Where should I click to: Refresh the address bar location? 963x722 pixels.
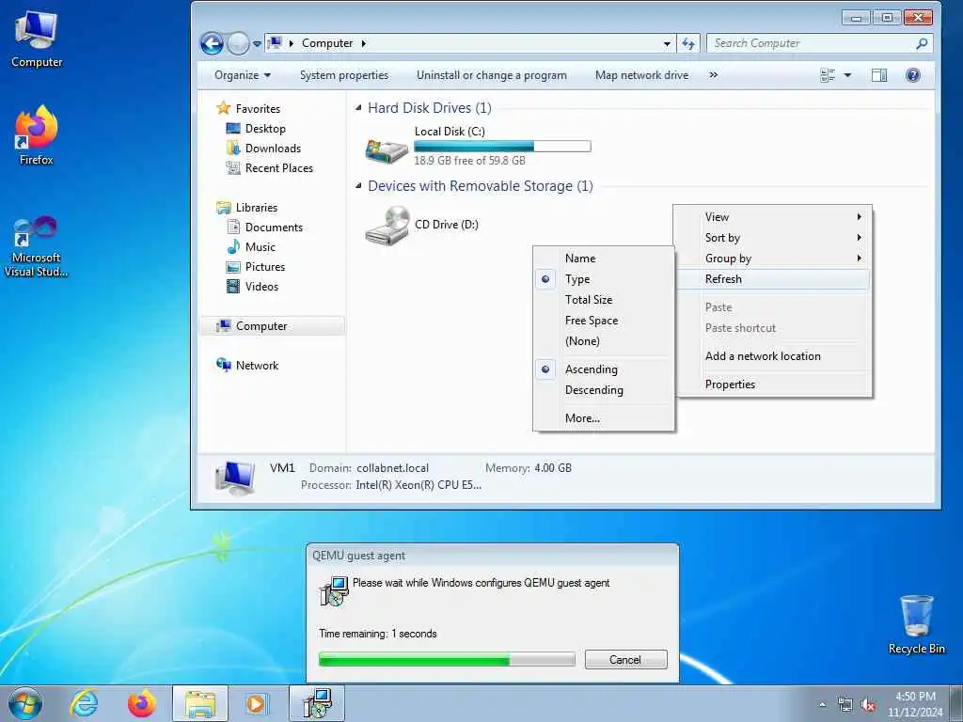coord(688,43)
